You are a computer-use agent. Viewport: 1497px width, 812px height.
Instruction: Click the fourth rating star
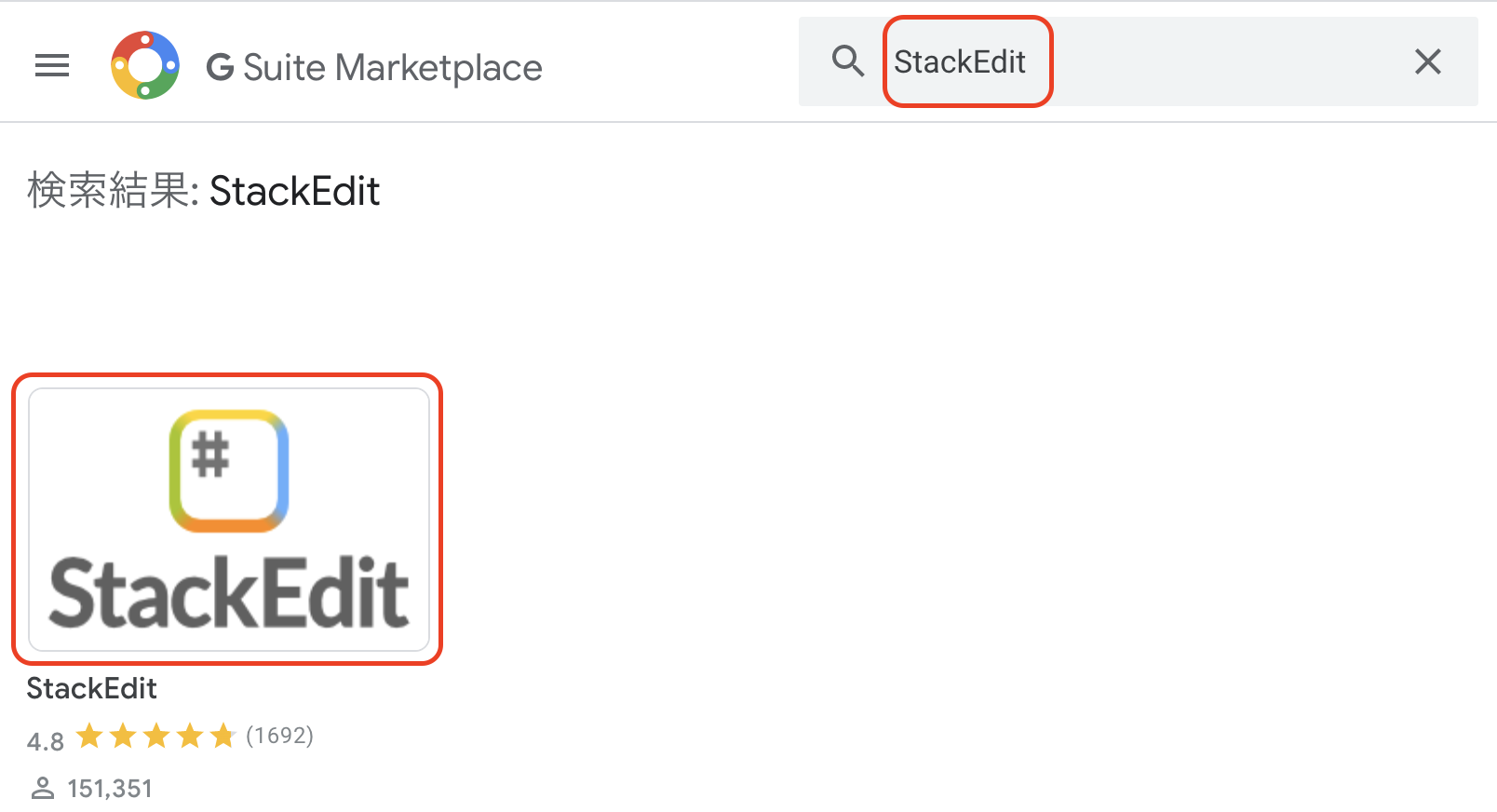(x=190, y=735)
